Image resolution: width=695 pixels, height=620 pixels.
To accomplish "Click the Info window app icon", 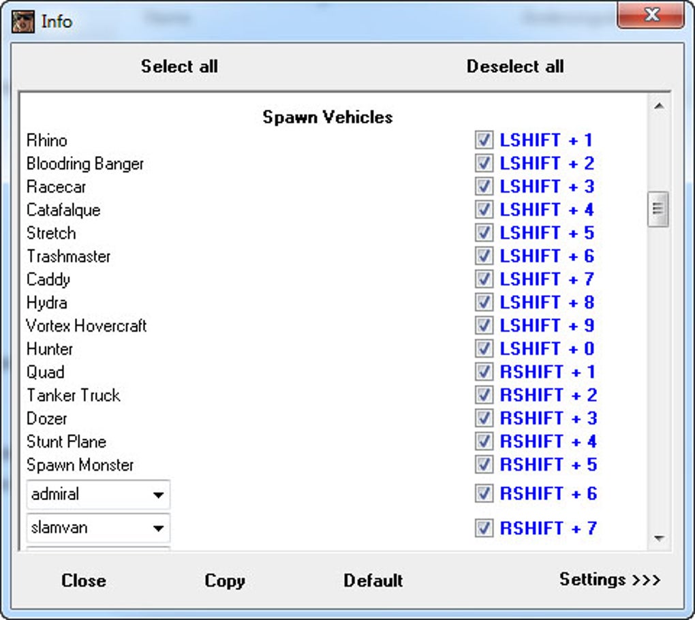I will click(22, 21).
